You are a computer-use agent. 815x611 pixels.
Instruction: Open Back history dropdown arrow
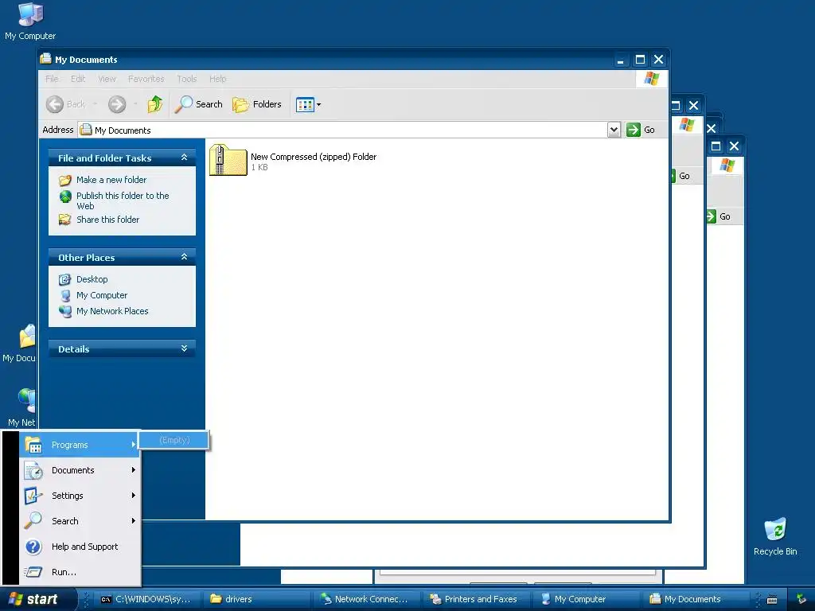click(96, 104)
